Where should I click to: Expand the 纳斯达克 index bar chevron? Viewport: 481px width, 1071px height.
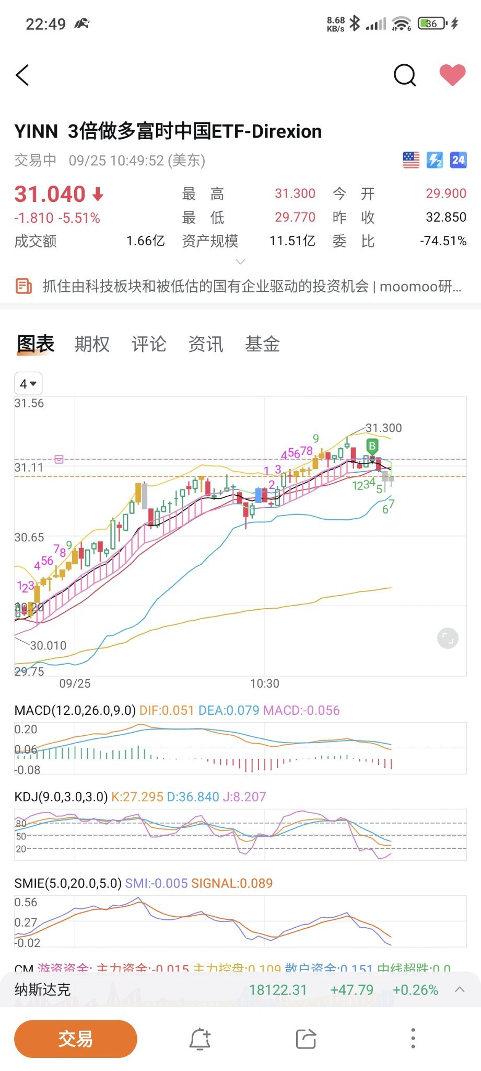460,989
